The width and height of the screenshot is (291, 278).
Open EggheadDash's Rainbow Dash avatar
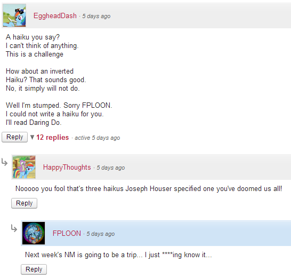(x=14, y=15)
